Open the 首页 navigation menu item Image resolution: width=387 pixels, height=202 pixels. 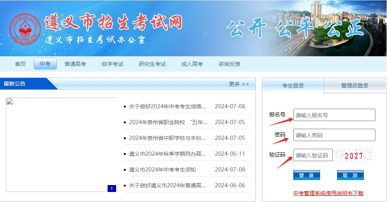pos(20,64)
